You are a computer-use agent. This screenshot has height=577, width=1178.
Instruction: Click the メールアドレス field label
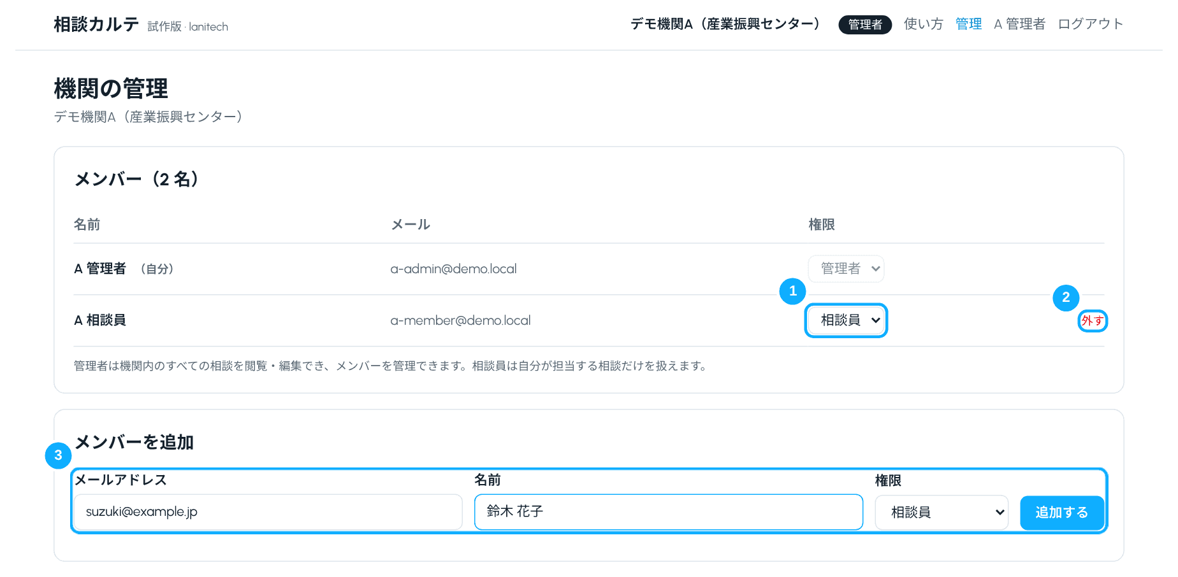coord(120,480)
